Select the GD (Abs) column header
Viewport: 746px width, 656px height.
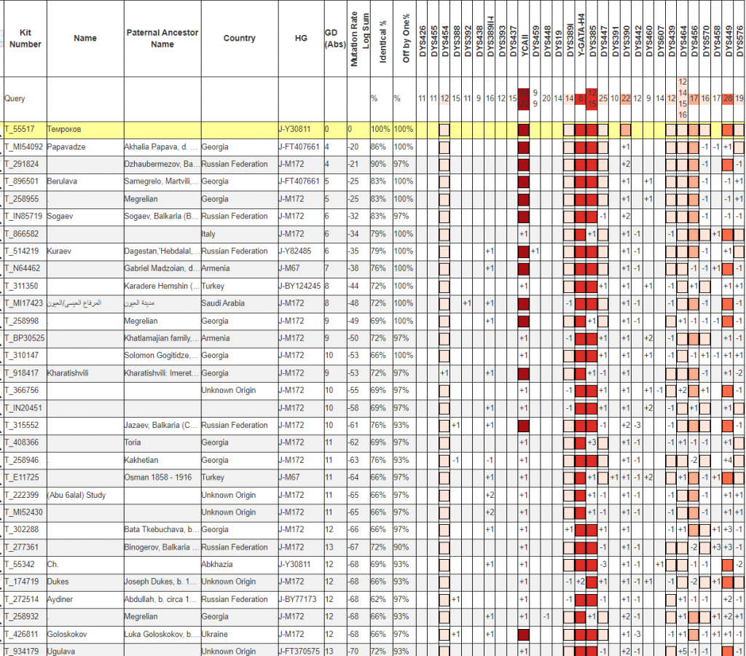[x=331, y=39]
